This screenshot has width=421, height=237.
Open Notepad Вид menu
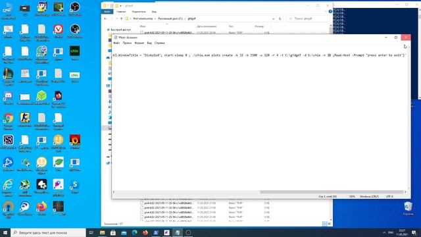pos(149,43)
